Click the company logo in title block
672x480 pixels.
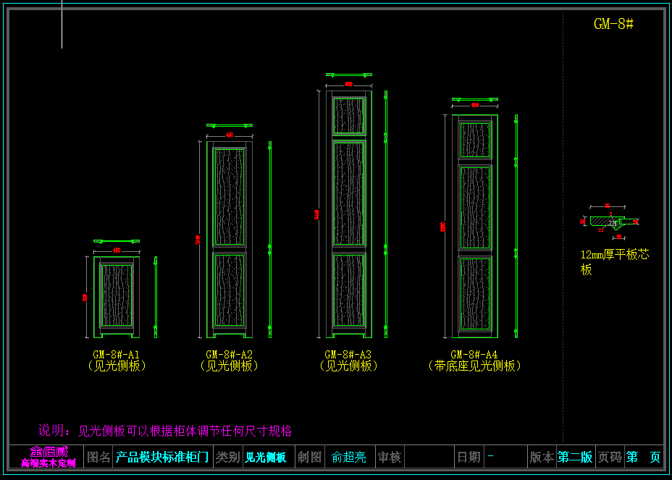click(47, 457)
